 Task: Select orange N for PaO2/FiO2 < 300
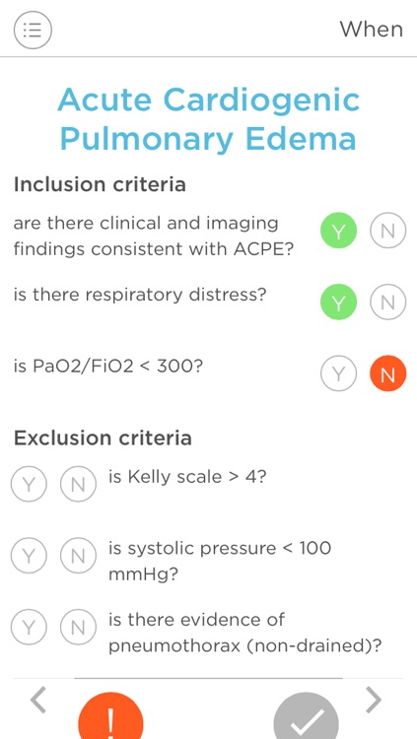coord(387,373)
